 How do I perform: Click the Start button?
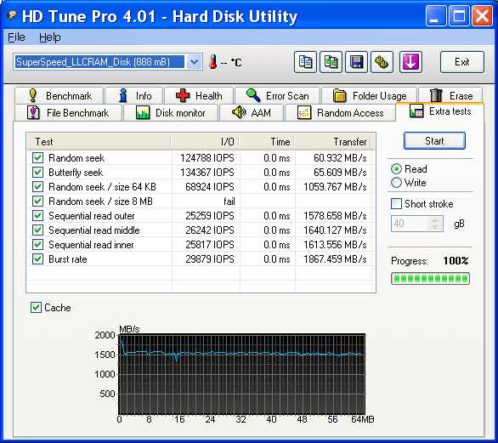pos(434,141)
